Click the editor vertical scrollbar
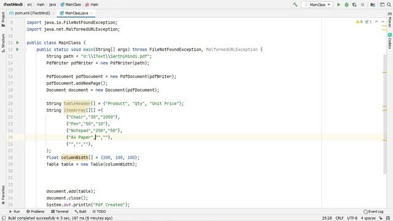Image resolution: width=393 pixels, height=221 pixels. (385, 114)
